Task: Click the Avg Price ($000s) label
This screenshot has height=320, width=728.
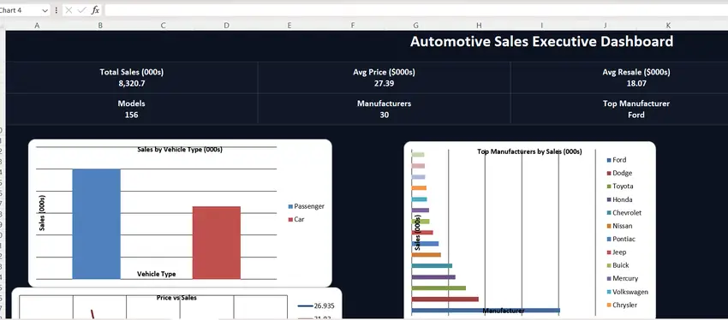Action: pos(384,72)
